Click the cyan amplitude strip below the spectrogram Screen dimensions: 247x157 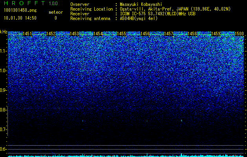(126, 155)
